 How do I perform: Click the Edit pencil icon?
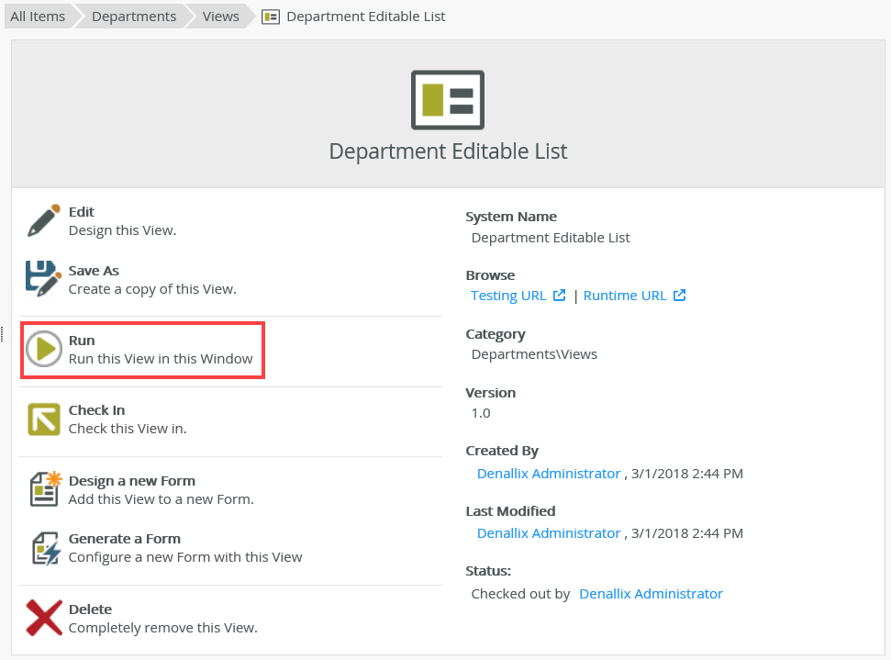pyautogui.click(x=43, y=220)
